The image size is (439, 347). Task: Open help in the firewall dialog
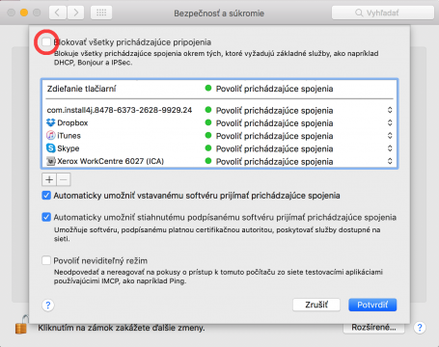[x=48, y=305]
